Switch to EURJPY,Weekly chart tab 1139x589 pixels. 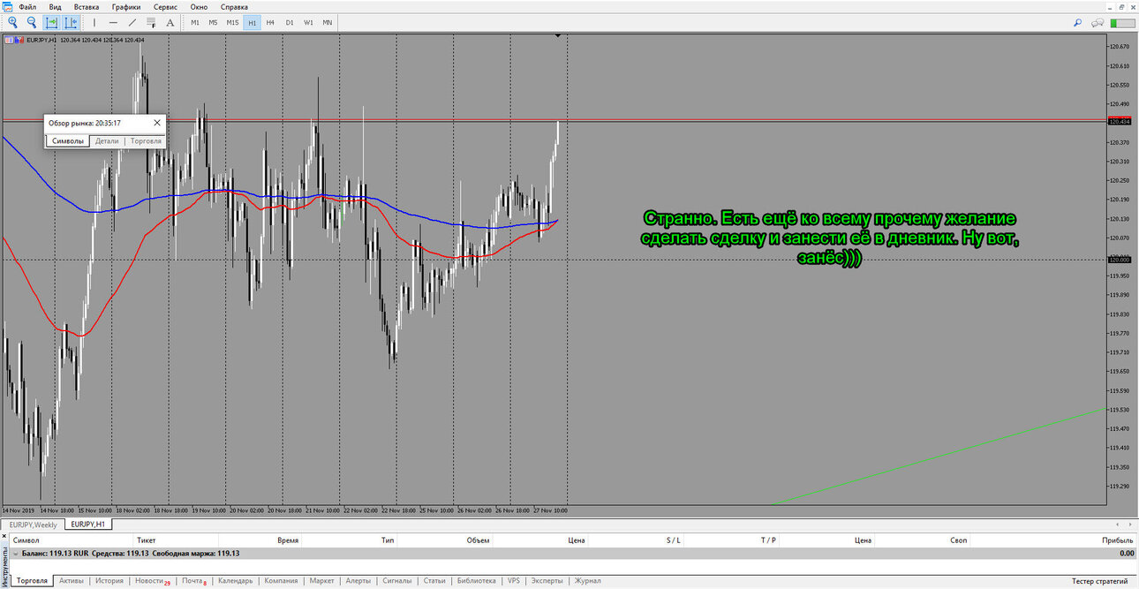pos(31,525)
